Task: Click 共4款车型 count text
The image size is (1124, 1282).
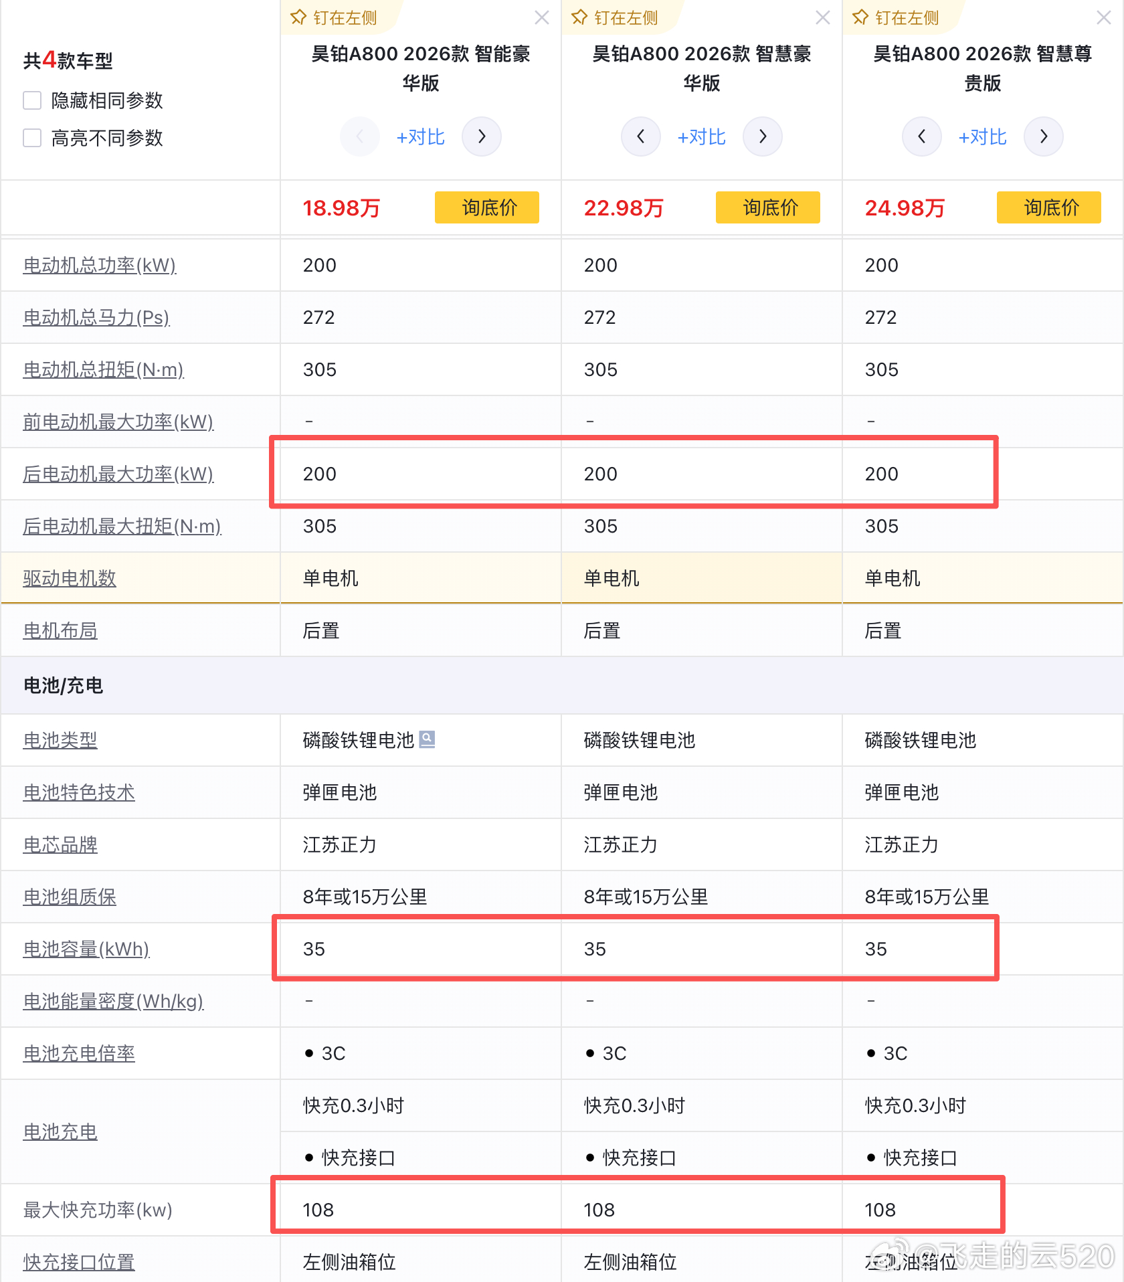Action: pos(68,61)
